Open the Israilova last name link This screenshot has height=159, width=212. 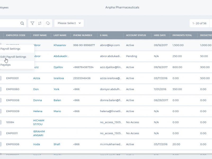[59, 78]
